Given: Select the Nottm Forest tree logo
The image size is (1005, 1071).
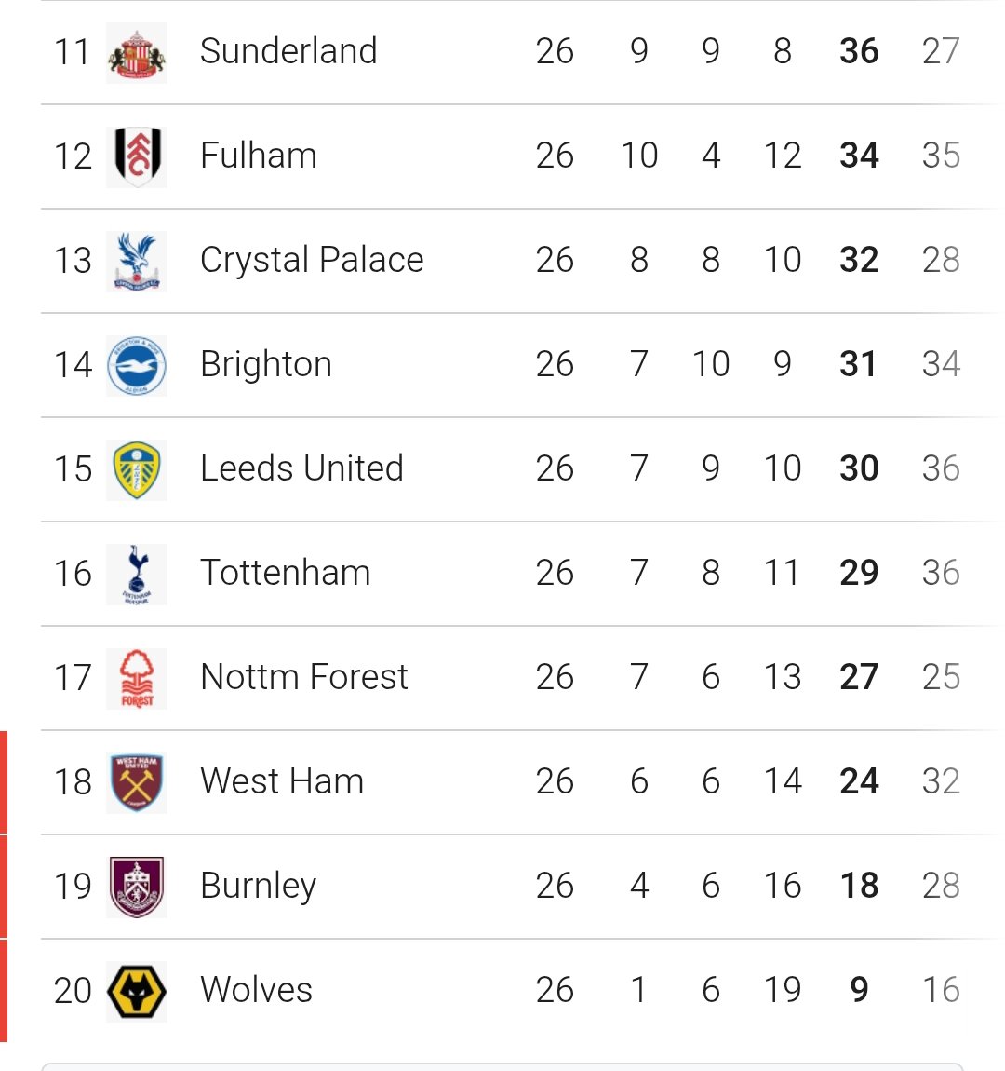Looking at the screenshot, I should tap(137, 678).
